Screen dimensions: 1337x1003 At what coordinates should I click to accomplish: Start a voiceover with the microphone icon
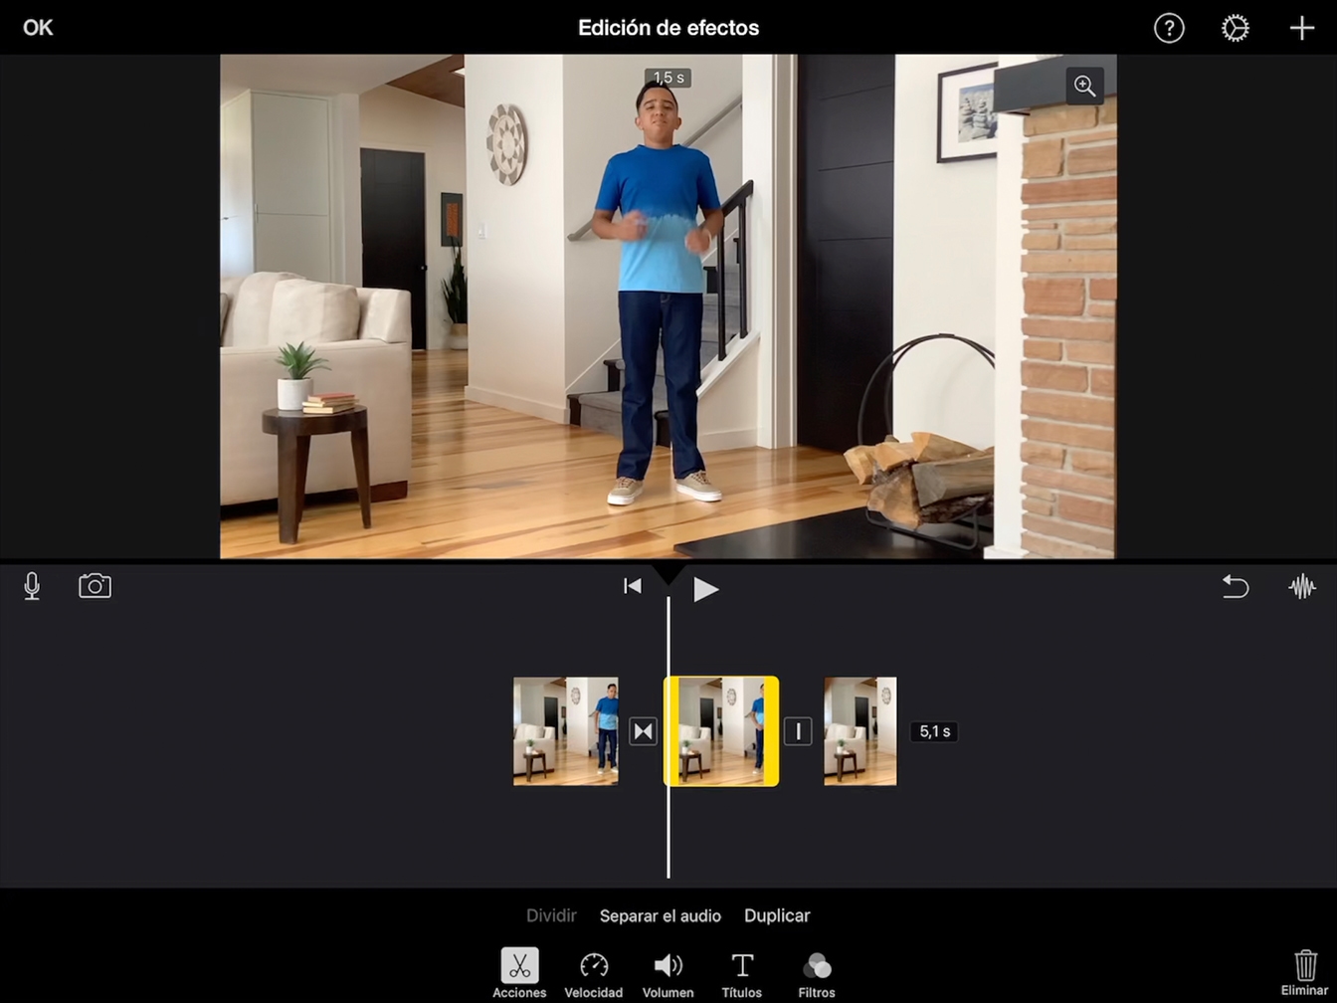pos(32,586)
